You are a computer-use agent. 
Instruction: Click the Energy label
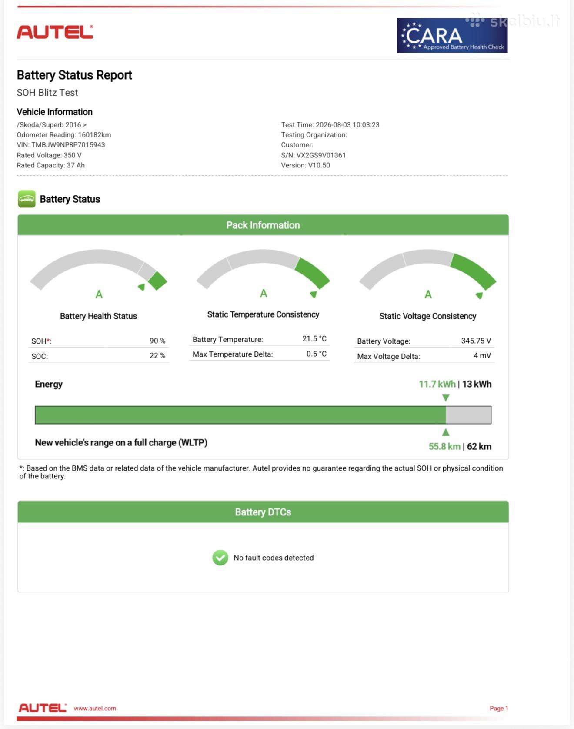click(49, 384)
